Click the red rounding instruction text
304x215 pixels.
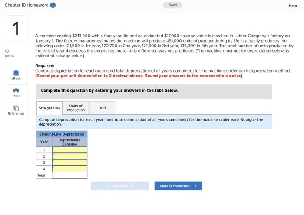139,76
